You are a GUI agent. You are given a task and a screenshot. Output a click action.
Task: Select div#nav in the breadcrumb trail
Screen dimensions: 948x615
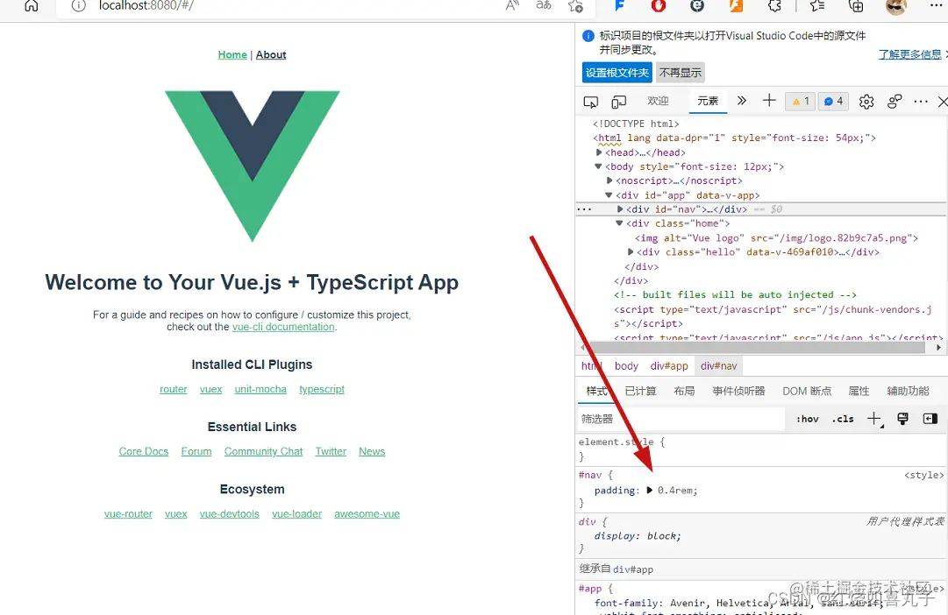click(x=719, y=366)
